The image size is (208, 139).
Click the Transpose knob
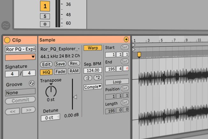point(51,91)
